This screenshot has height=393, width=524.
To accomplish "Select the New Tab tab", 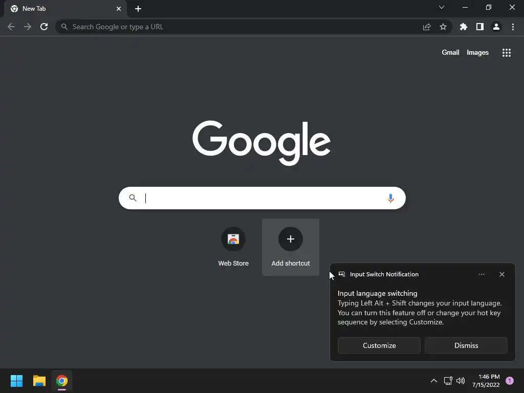I will [65, 9].
